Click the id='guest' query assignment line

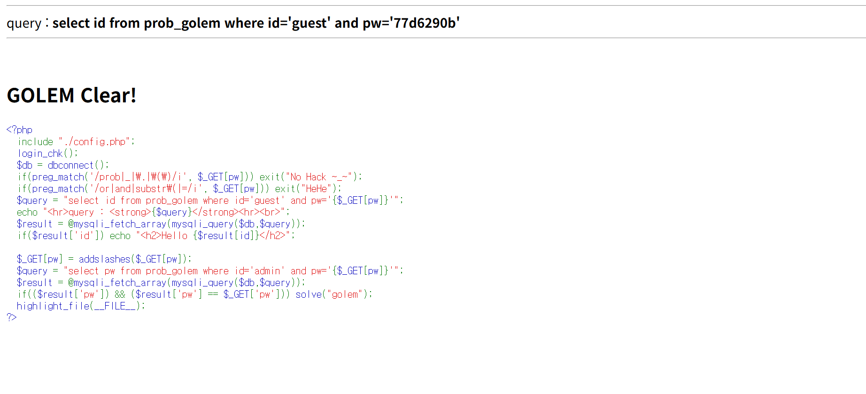point(209,200)
